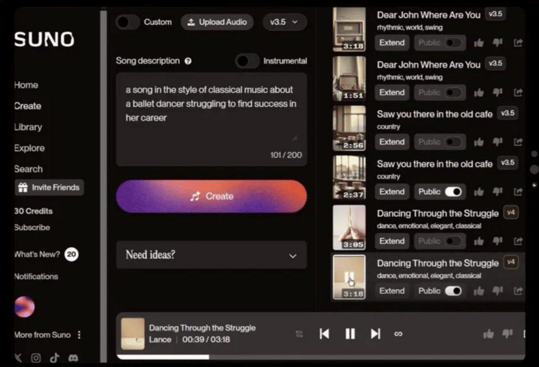The image size is (539, 367).
Task: Like the 2:37 Saw you there song
Action: (x=478, y=192)
